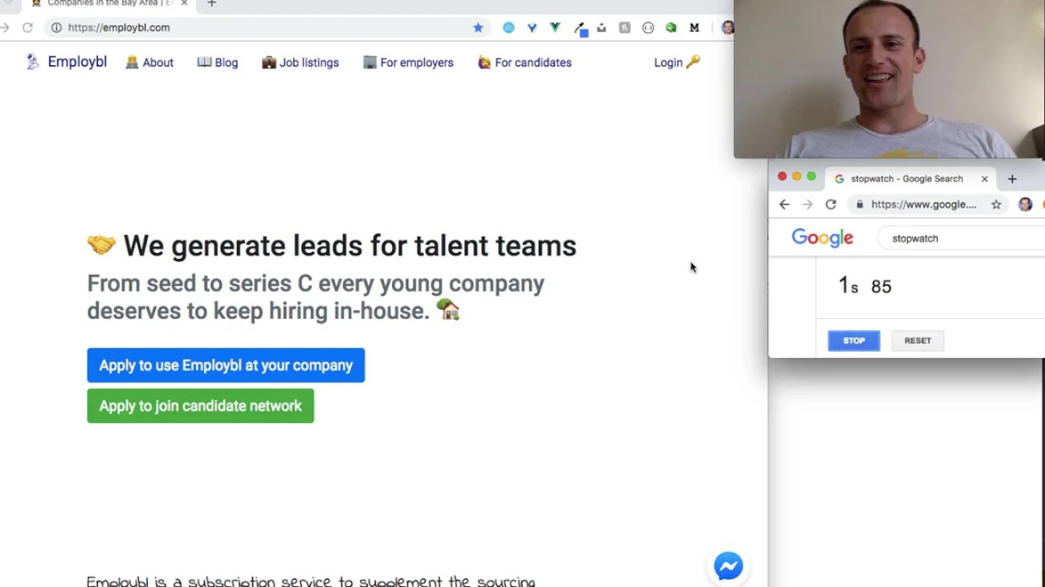Bookmark the Google stopwatch page with star
The image size is (1045, 587).
[996, 205]
